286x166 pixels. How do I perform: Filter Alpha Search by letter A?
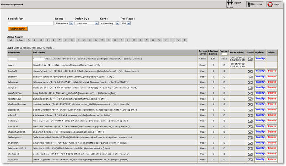coord(28,40)
